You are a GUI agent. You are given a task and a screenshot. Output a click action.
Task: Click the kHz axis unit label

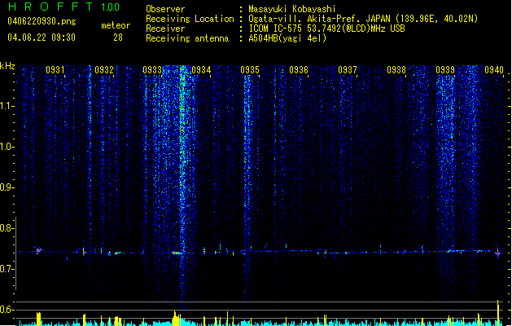coord(7,66)
